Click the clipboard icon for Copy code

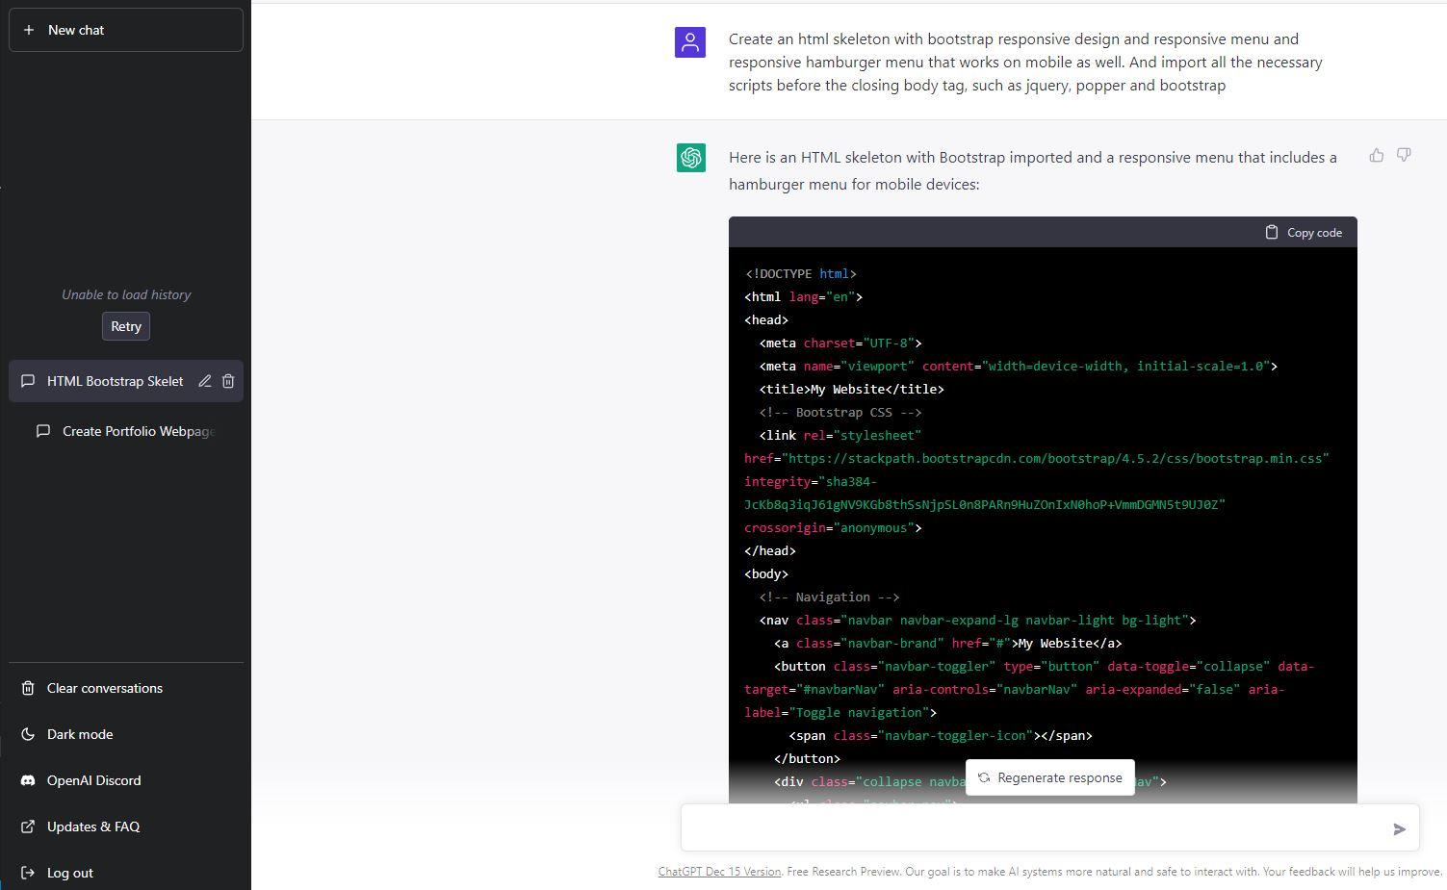pos(1271,232)
